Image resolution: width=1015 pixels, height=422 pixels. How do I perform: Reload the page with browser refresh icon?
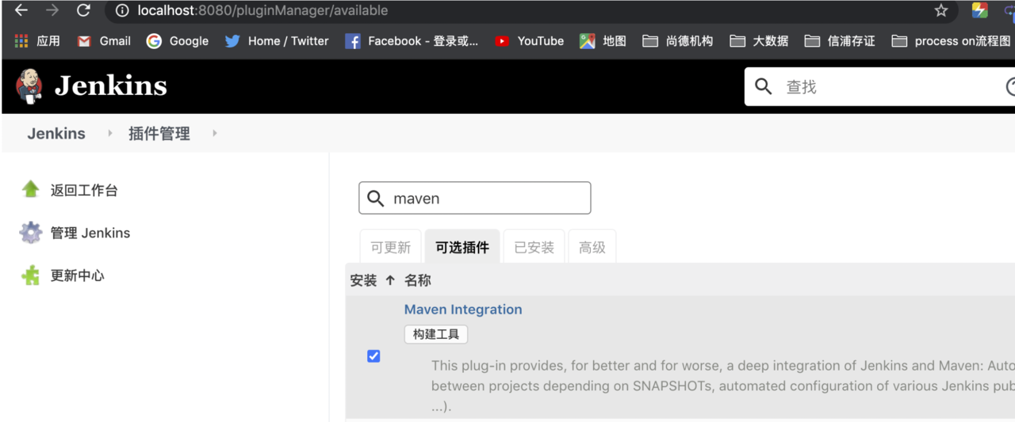pyautogui.click(x=83, y=11)
